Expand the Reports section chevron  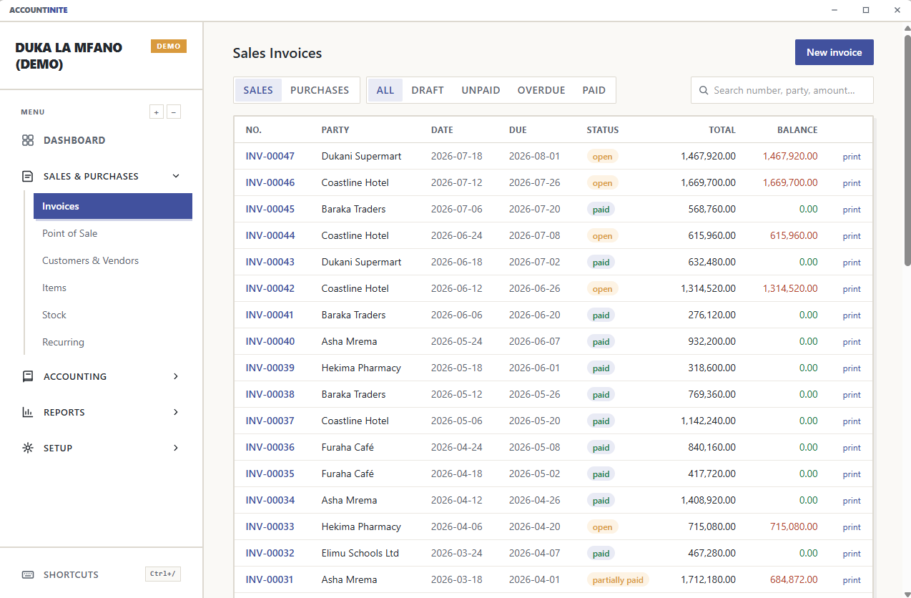(x=176, y=412)
